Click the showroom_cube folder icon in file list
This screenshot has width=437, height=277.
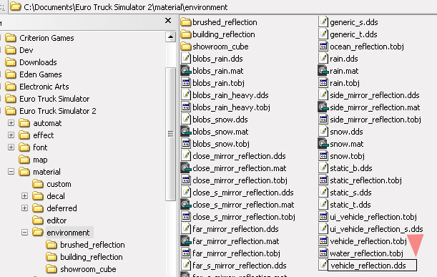[x=185, y=47]
